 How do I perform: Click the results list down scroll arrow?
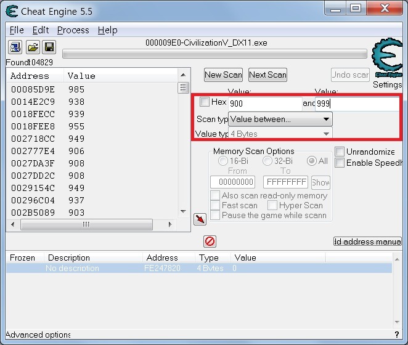(183, 211)
